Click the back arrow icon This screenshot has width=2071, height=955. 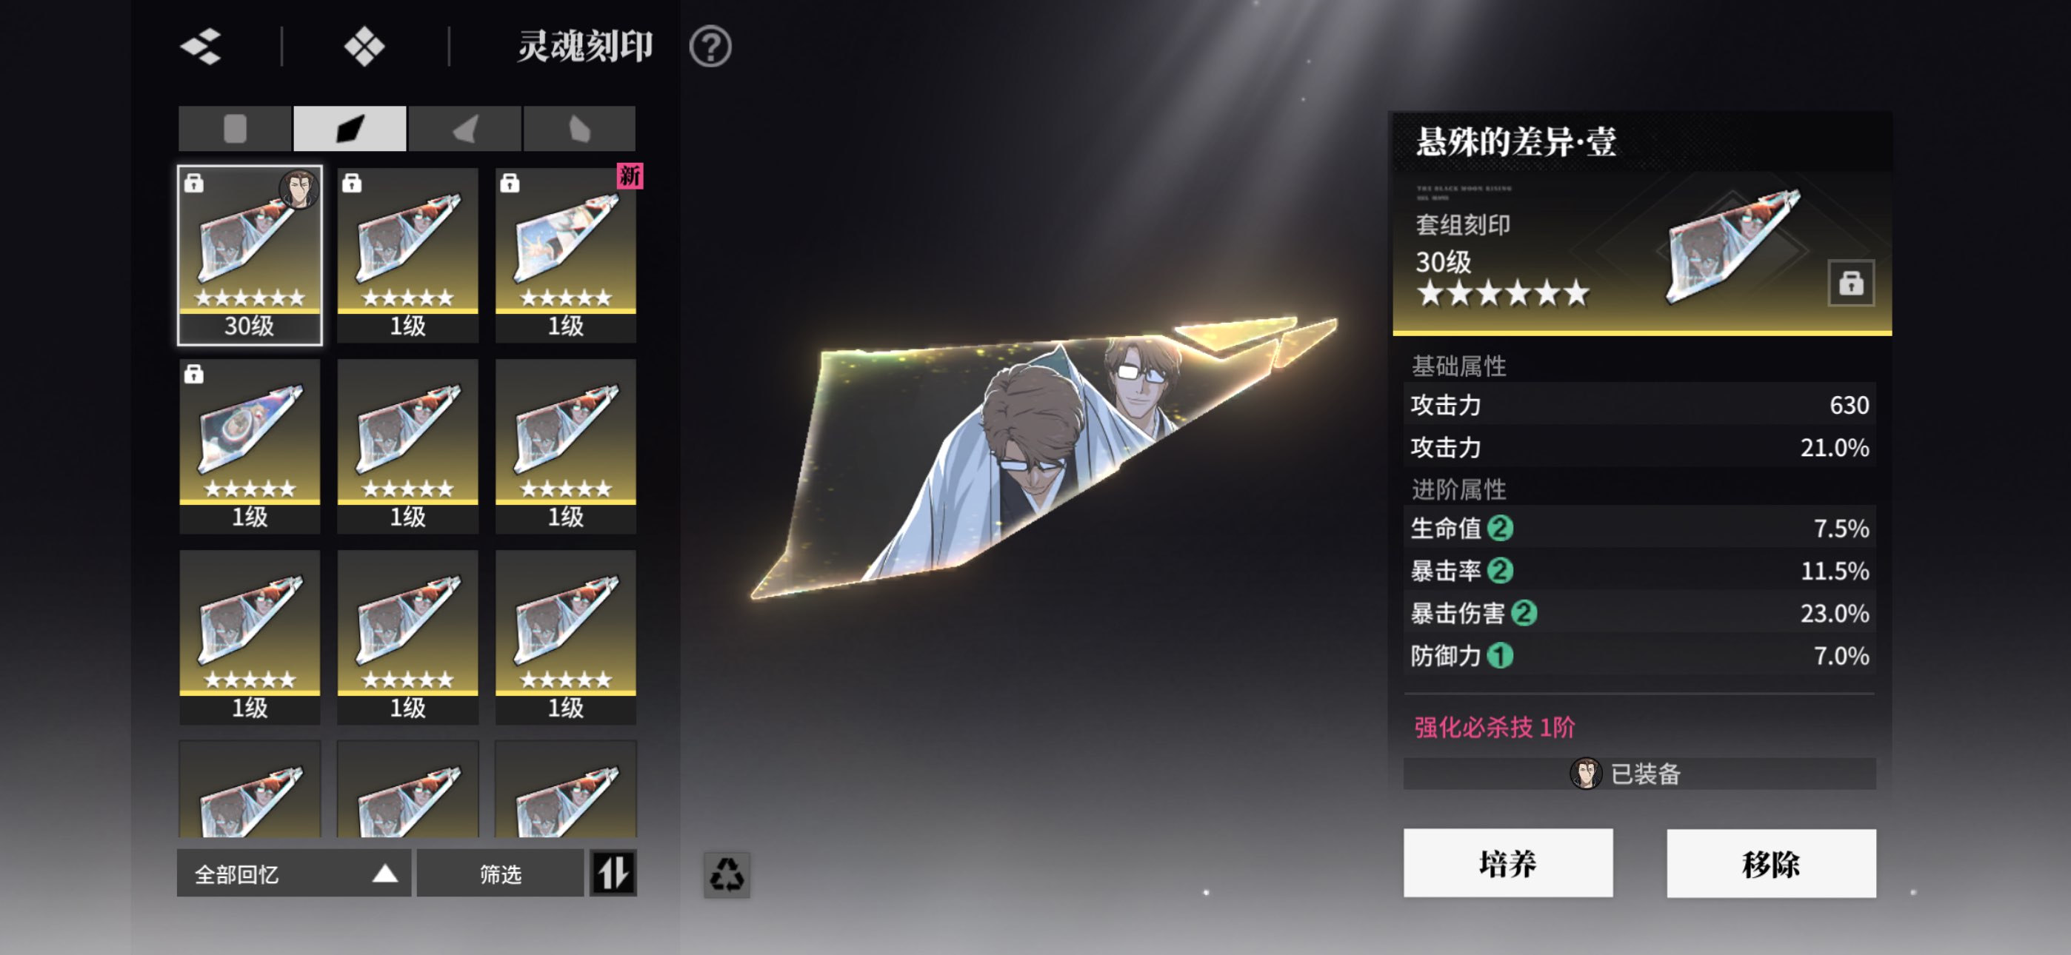click(201, 47)
